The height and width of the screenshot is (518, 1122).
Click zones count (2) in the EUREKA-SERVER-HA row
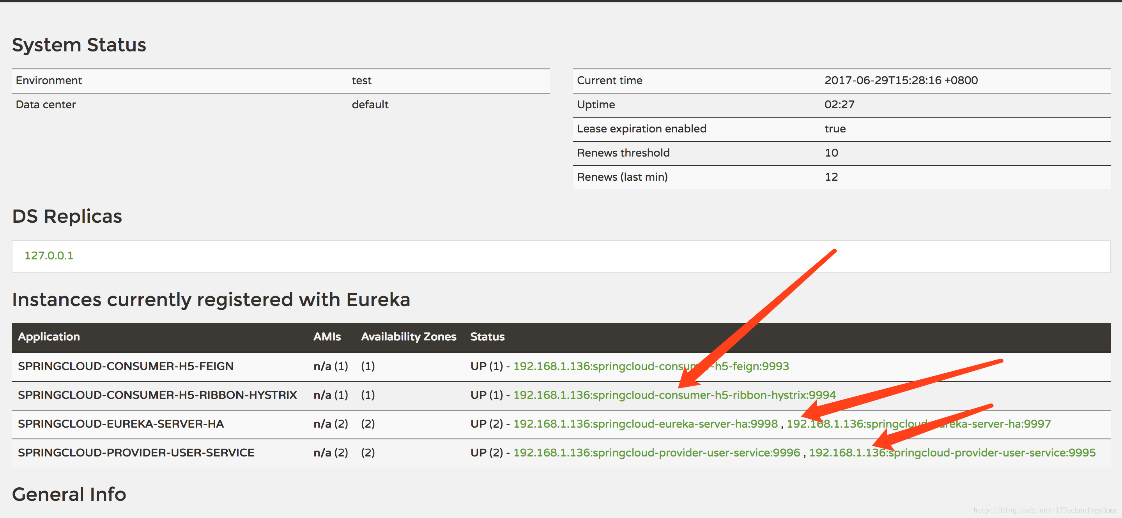click(368, 423)
